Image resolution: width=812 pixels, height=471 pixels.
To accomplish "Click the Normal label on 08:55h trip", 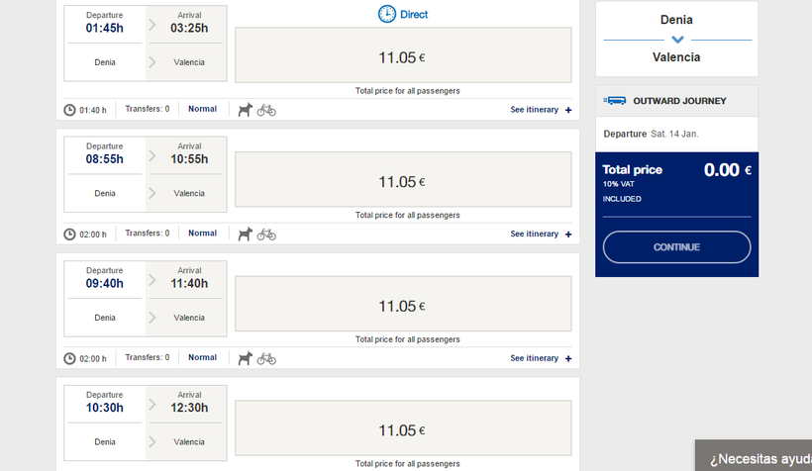I will pyautogui.click(x=202, y=234).
